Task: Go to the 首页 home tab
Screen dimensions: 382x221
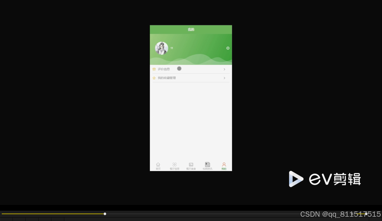Action: (x=158, y=166)
